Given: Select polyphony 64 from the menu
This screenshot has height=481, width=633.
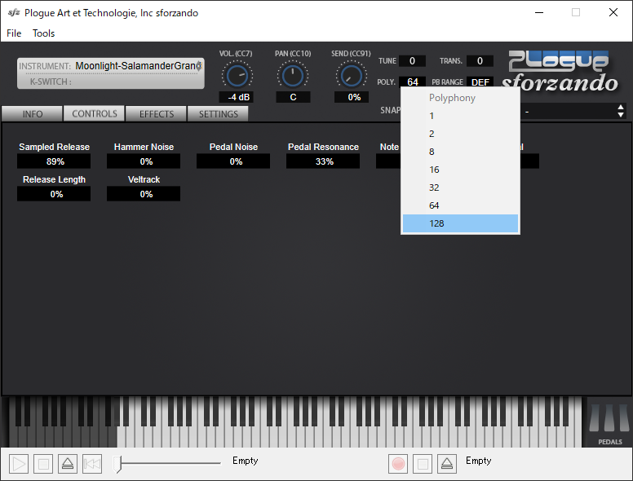Looking at the screenshot, I should click(460, 205).
